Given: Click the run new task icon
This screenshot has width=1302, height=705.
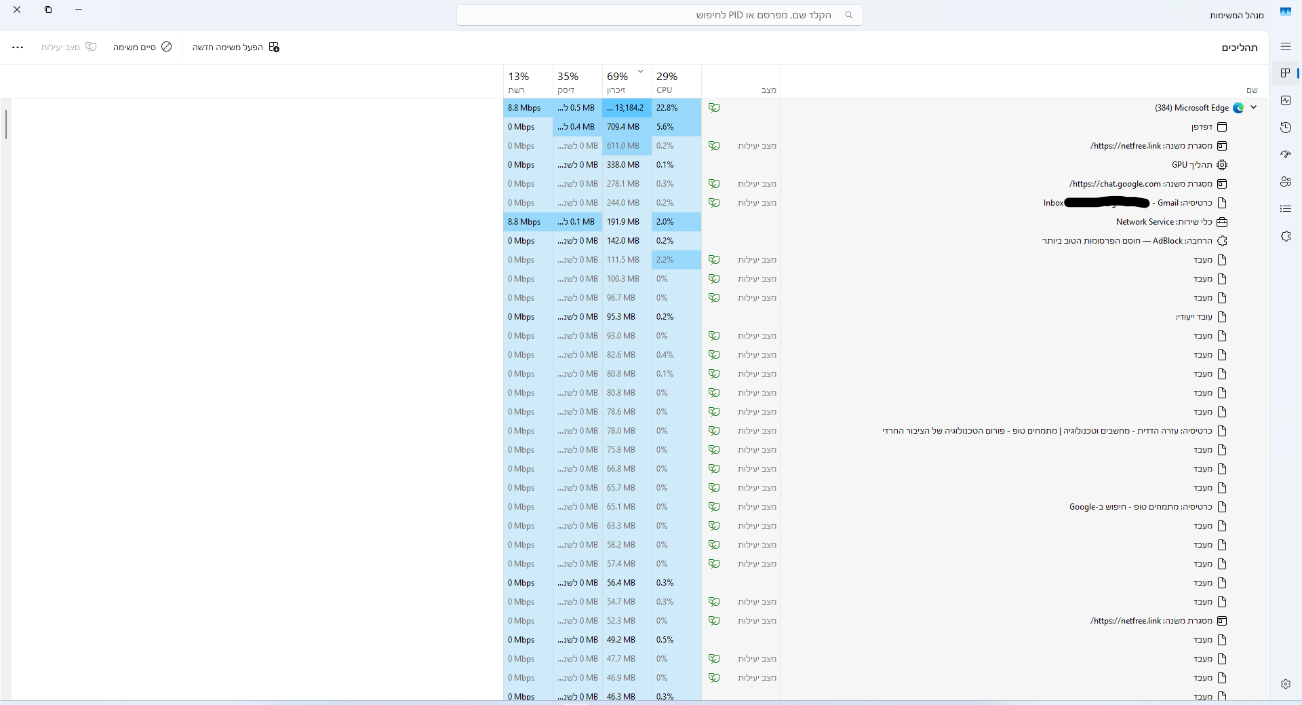Looking at the screenshot, I should [274, 47].
